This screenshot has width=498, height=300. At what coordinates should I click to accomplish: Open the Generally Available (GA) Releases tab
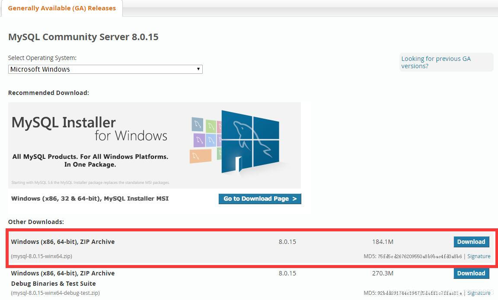(x=62, y=8)
